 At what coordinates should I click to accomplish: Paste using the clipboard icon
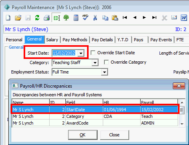(115, 18)
